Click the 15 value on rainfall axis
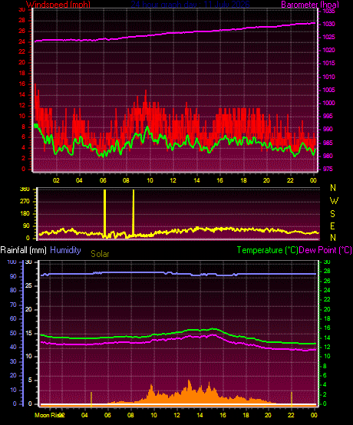 pyautogui.click(x=28, y=334)
